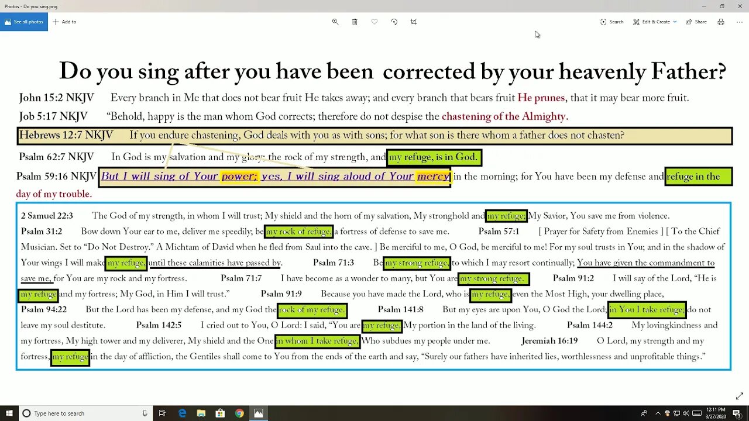Click the red phrase 'He prunes'

[x=541, y=98]
